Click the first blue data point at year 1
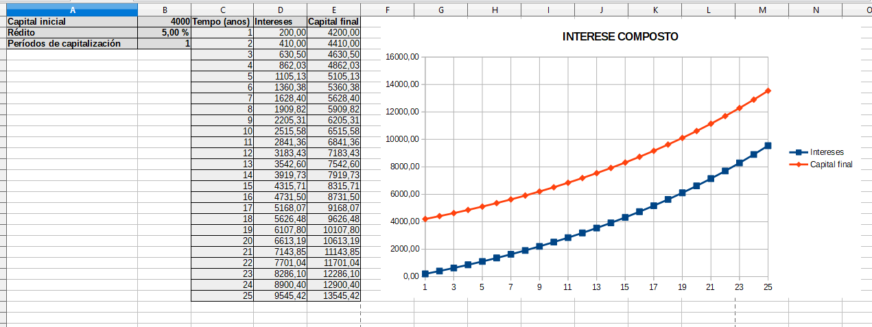 point(425,274)
